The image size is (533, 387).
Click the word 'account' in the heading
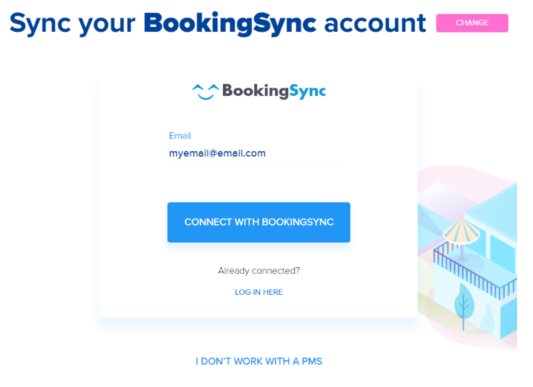click(x=375, y=23)
